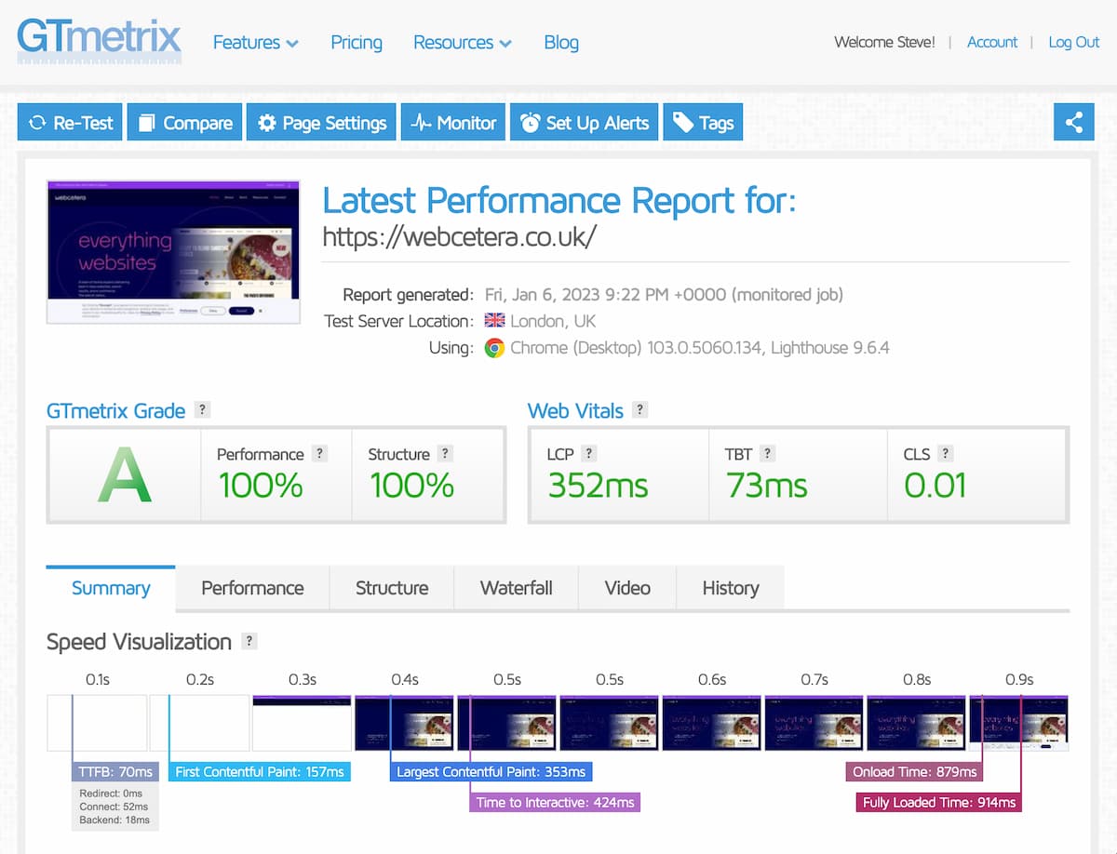The width and height of the screenshot is (1117, 854).
Task: Click the UK flag icon
Action: (494, 321)
